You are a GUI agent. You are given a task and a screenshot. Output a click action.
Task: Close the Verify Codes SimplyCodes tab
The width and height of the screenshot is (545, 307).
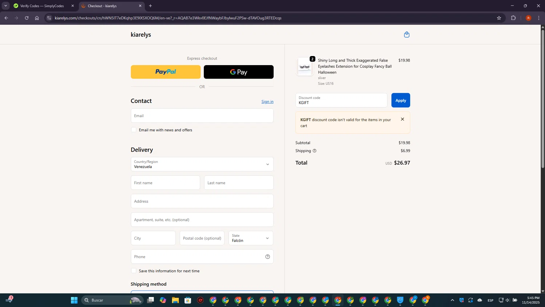(73, 6)
